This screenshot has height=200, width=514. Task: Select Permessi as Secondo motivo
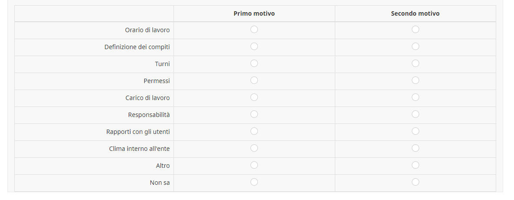pyautogui.click(x=415, y=80)
